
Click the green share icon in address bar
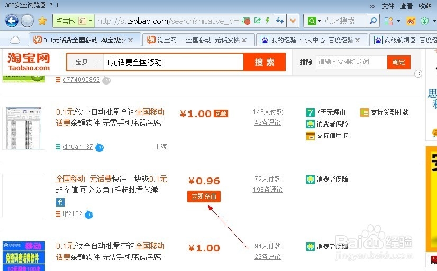pos(258,20)
